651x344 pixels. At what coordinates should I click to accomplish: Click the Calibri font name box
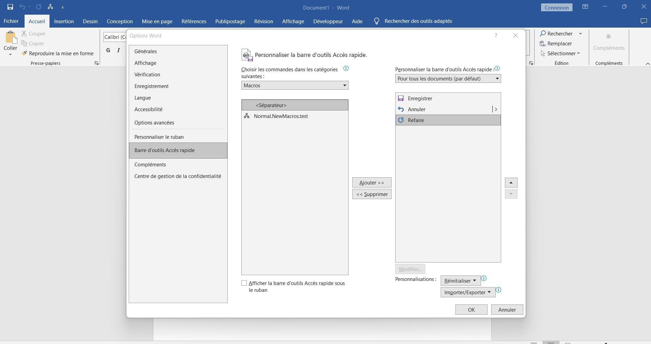pos(115,37)
